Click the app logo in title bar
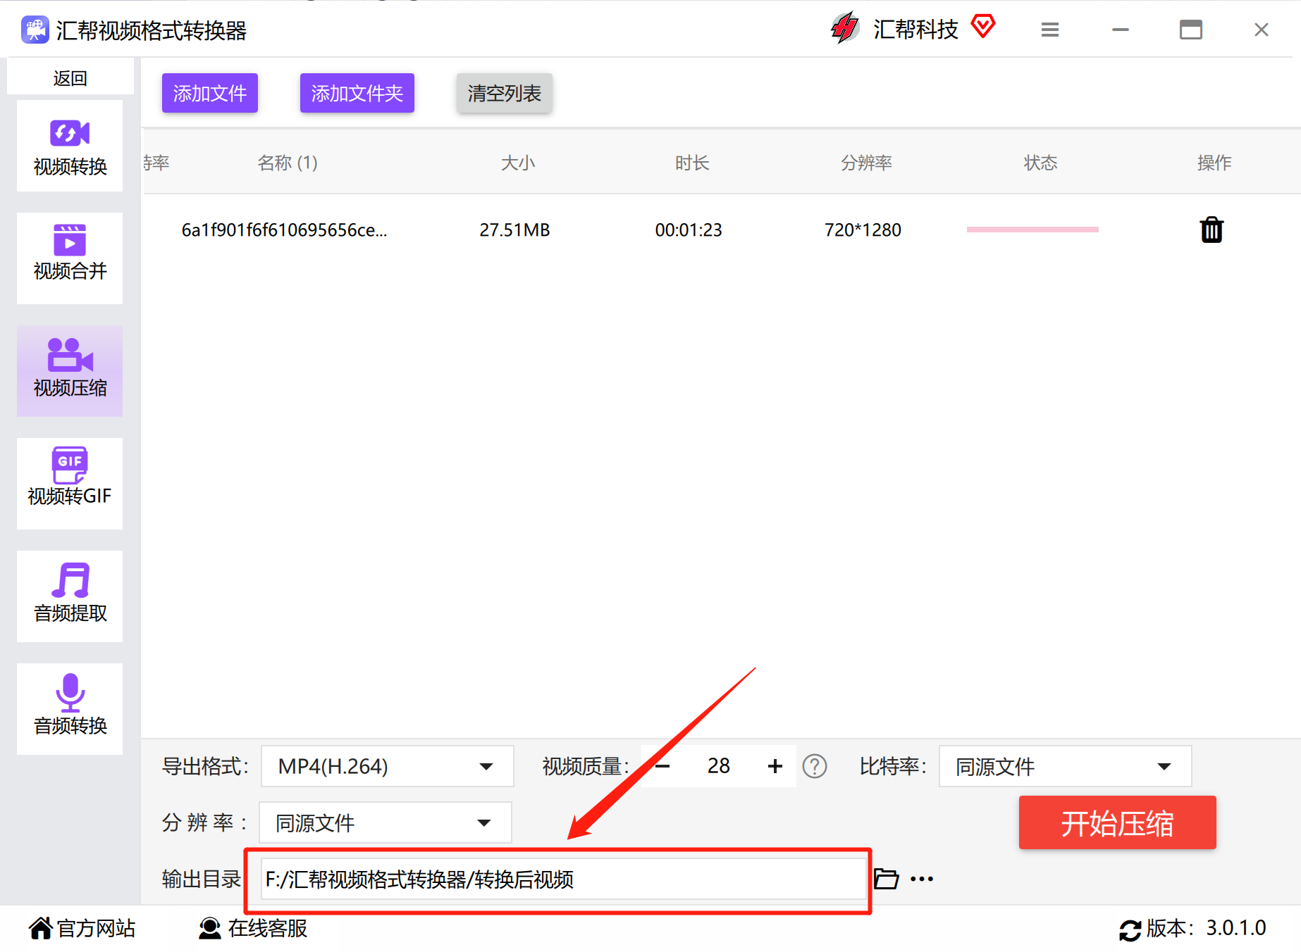The image size is (1301, 952). [x=35, y=30]
